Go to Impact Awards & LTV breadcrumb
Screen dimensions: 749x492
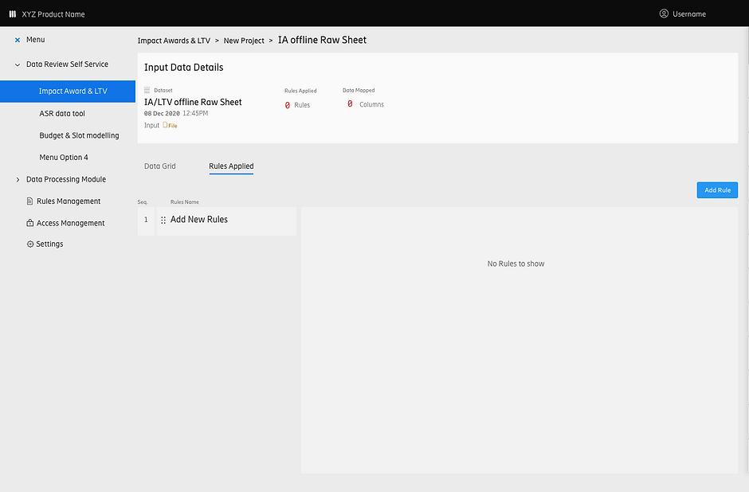(x=174, y=41)
